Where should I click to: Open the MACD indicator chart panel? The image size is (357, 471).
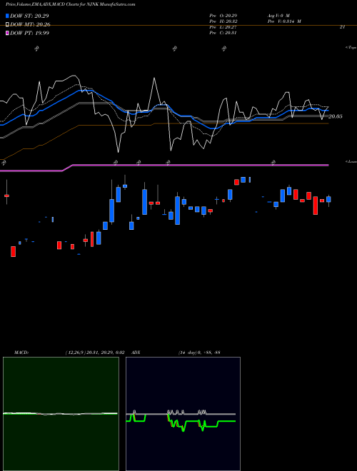(x=61, y=414)
